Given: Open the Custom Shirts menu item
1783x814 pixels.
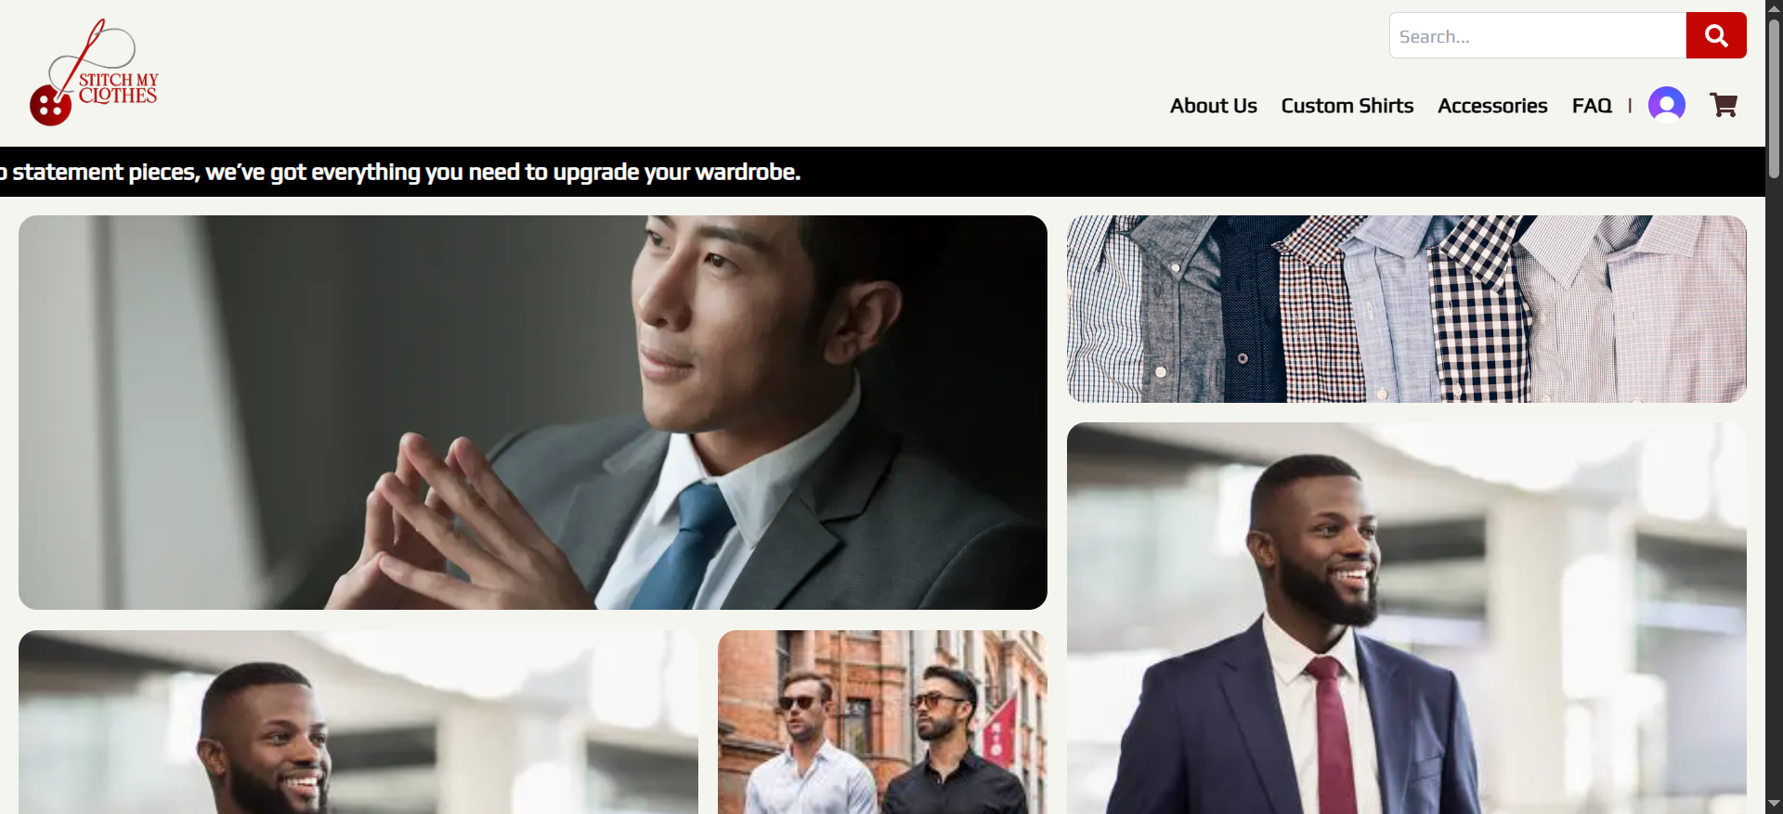Looking at the screenshot, I should (1347, 106).
